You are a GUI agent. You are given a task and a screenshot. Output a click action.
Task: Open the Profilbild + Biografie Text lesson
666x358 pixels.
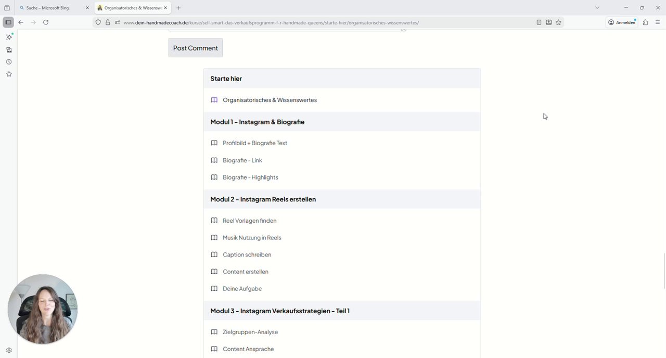pos(254,143)
